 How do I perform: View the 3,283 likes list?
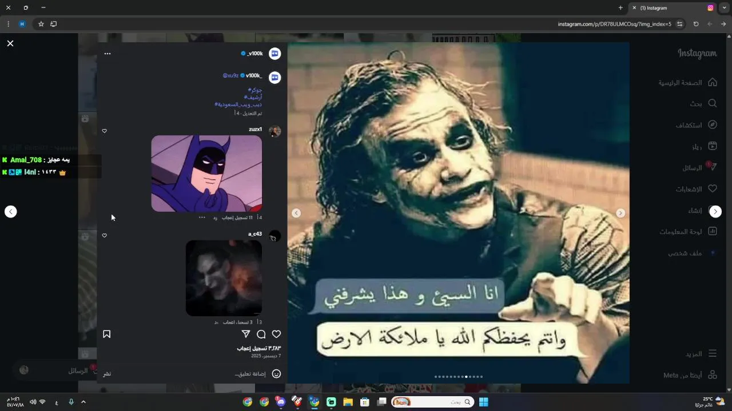tap(259, 348)
